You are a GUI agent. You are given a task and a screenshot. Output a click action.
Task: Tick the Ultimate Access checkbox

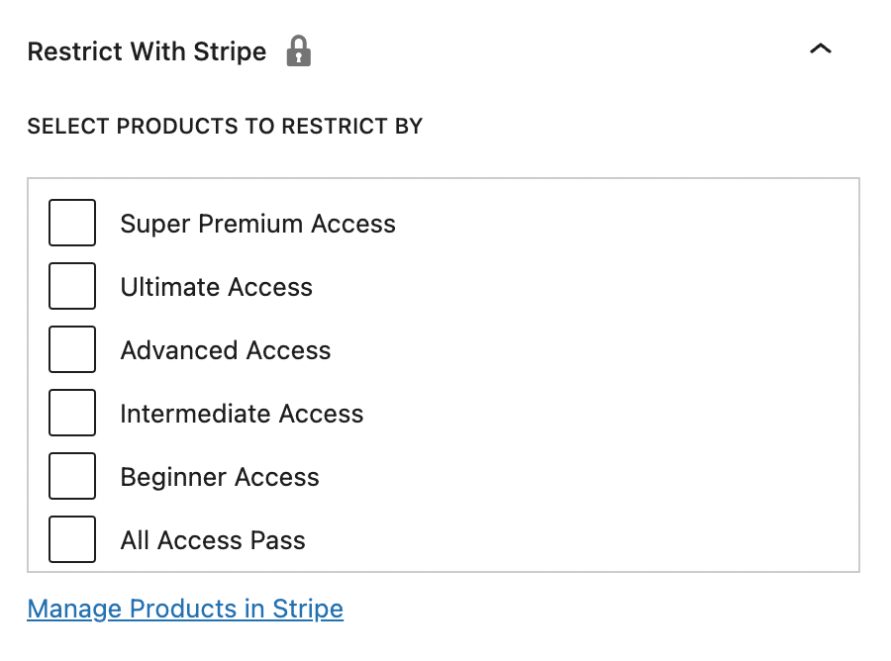pyautogui.click(x=72, y=286)
